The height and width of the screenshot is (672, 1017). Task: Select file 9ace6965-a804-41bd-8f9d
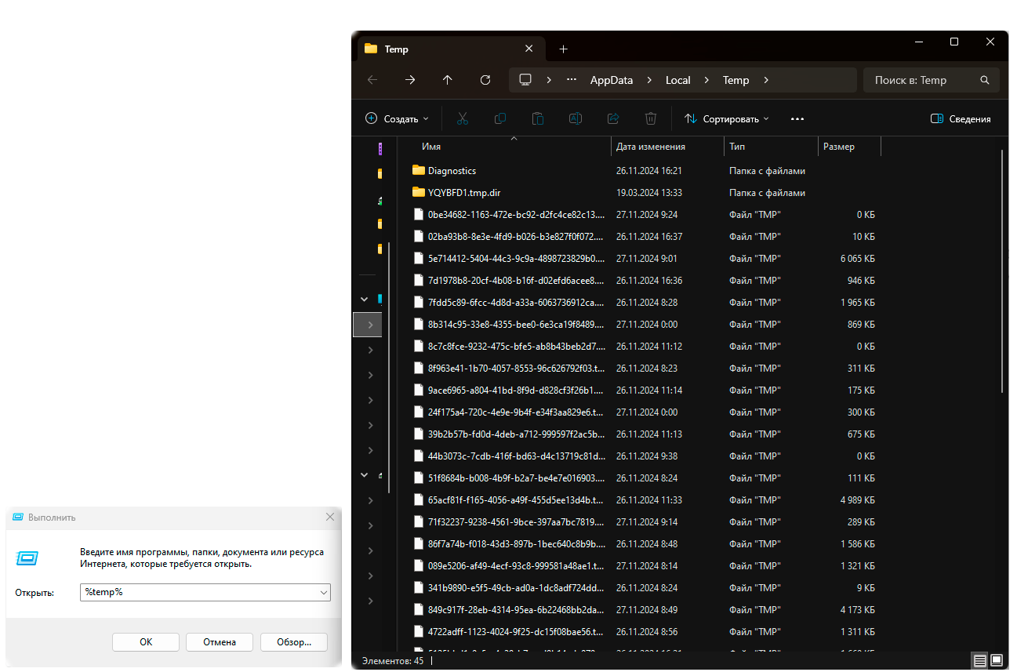pyautogui.click(x=517, y=390)
